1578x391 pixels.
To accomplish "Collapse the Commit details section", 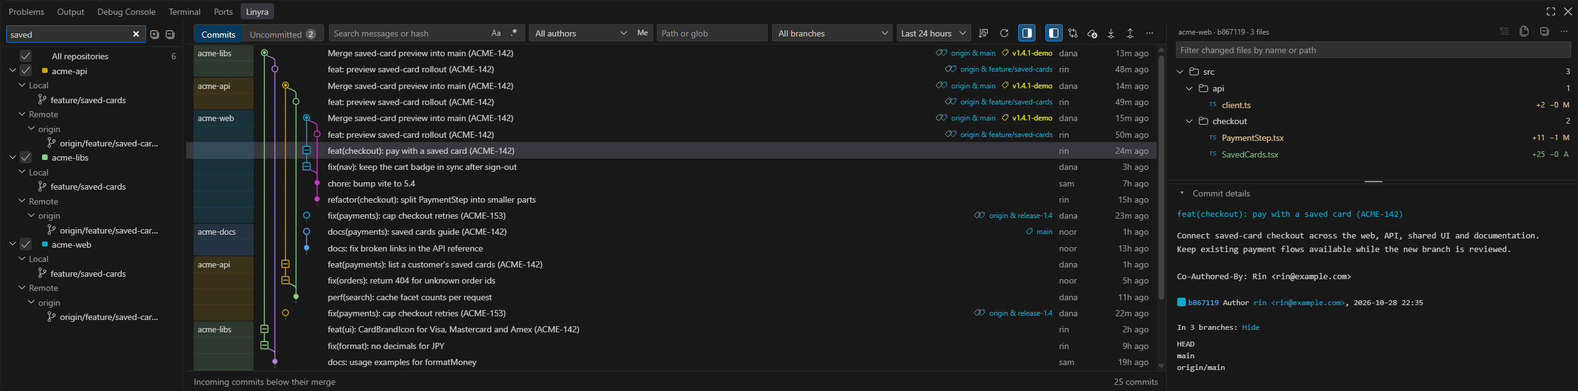I will (x=1182, y=193).
